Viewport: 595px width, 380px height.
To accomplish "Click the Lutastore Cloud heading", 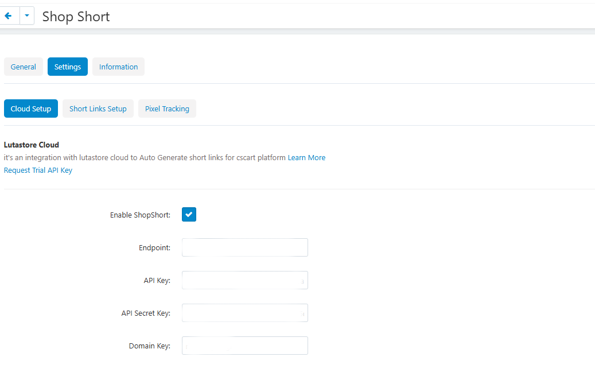I will 32,145.
